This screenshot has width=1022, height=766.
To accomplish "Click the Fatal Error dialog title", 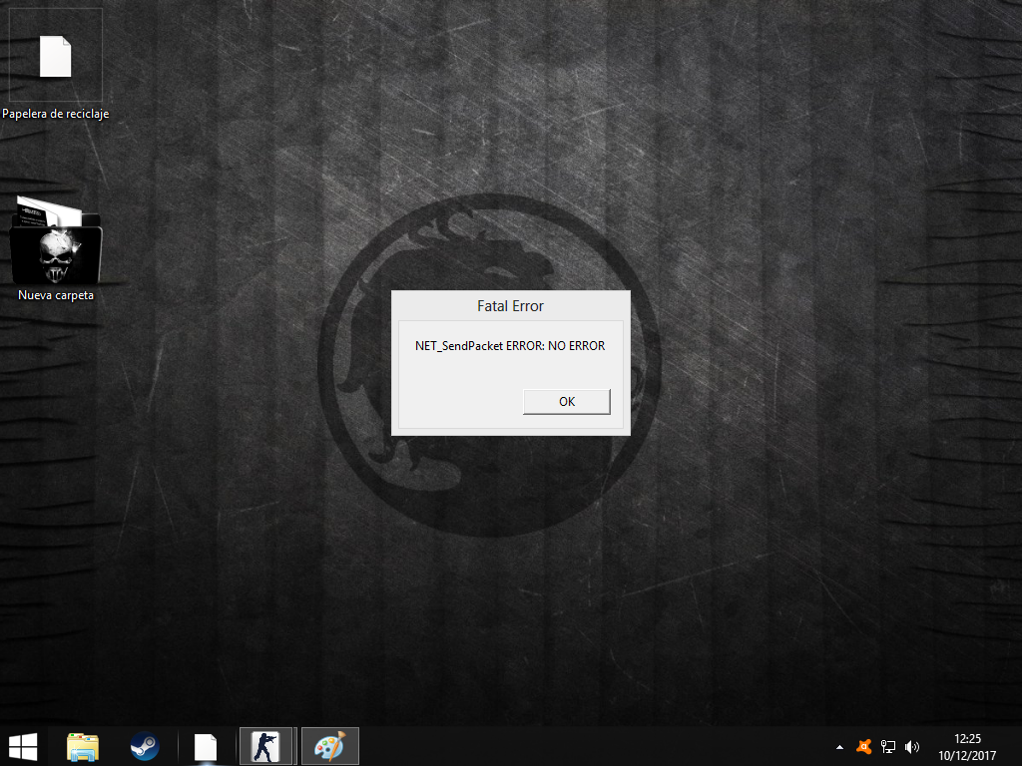I will (x=510, y=306).
